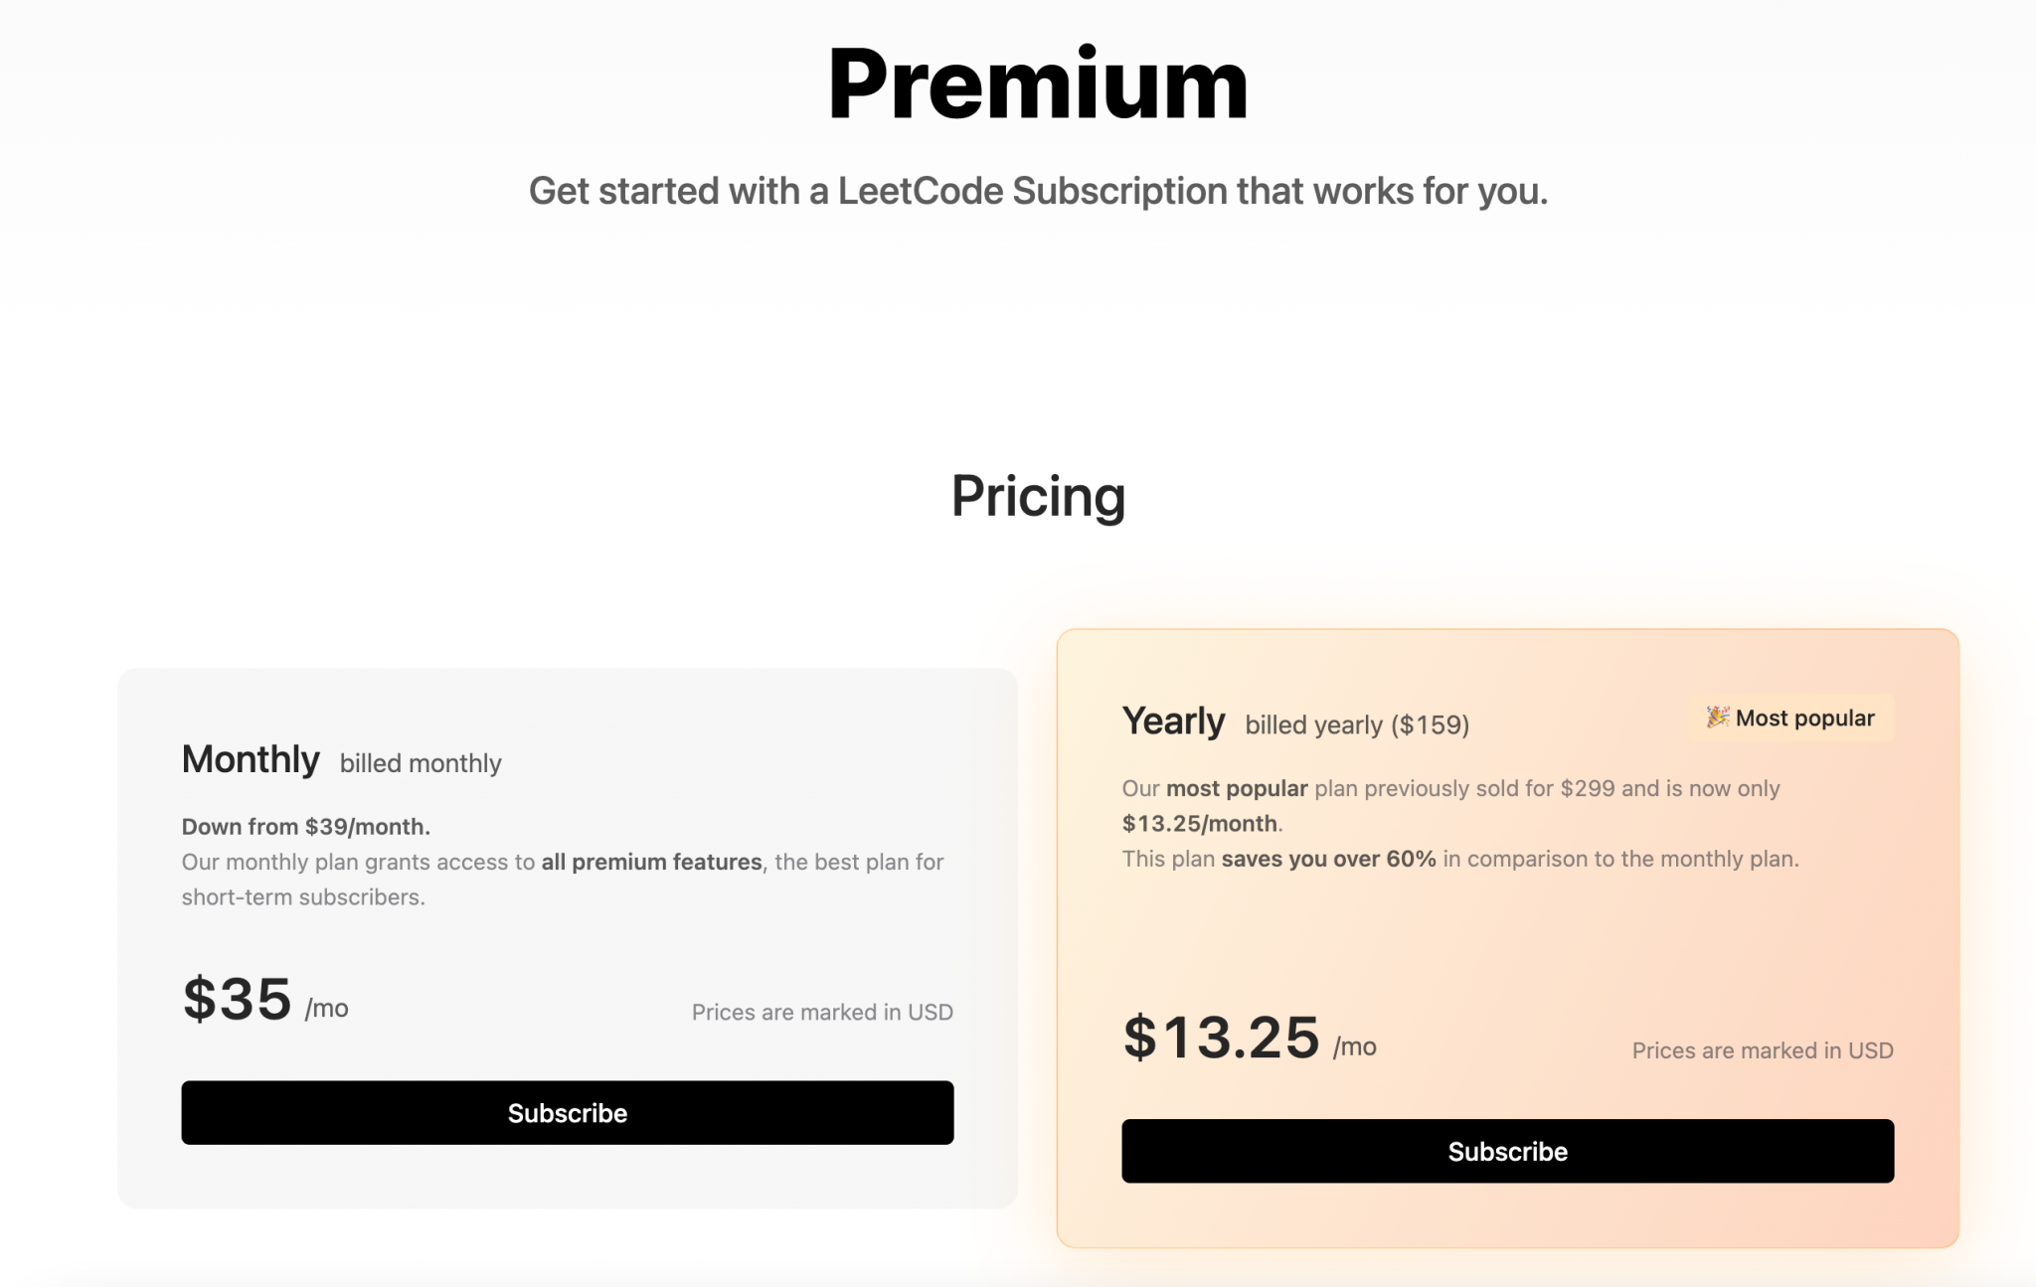
Task: Click the party popper emoji icon
Action: pyautogui.click(x=1715, y=718)
